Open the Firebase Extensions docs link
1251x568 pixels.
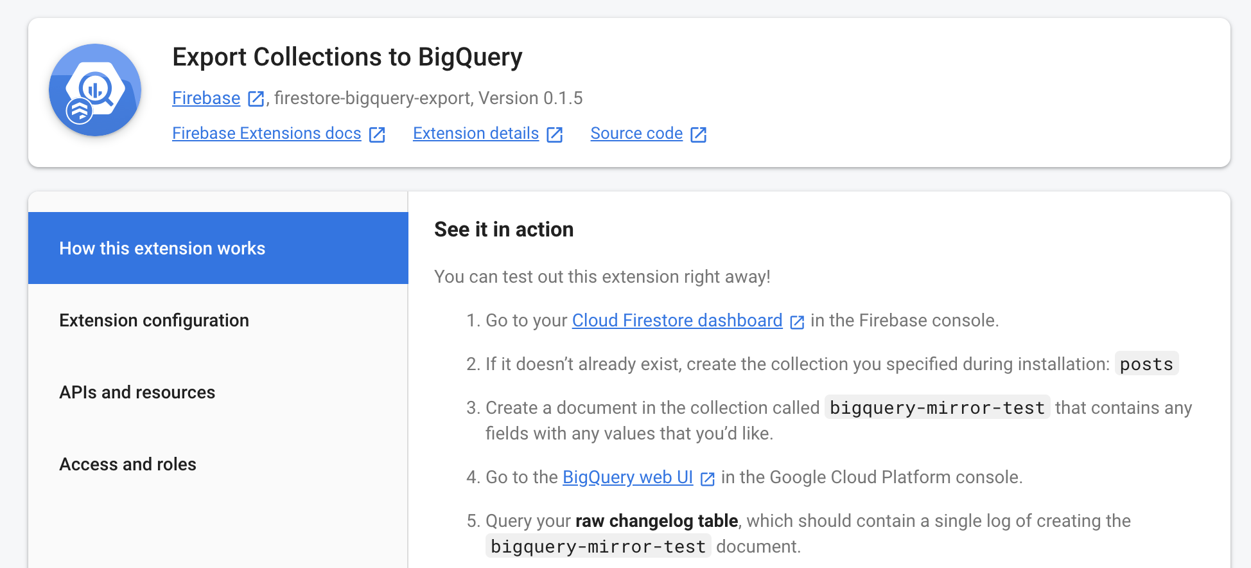(267, 133)
